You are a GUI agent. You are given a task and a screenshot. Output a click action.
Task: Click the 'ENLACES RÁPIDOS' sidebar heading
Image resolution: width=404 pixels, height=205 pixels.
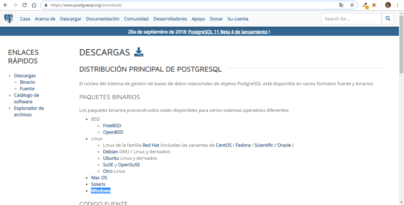click(23, 57)
